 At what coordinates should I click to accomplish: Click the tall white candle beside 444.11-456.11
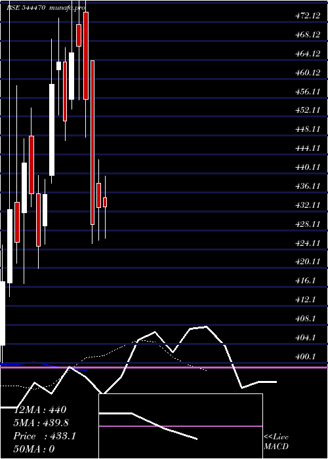coord(52,130)
